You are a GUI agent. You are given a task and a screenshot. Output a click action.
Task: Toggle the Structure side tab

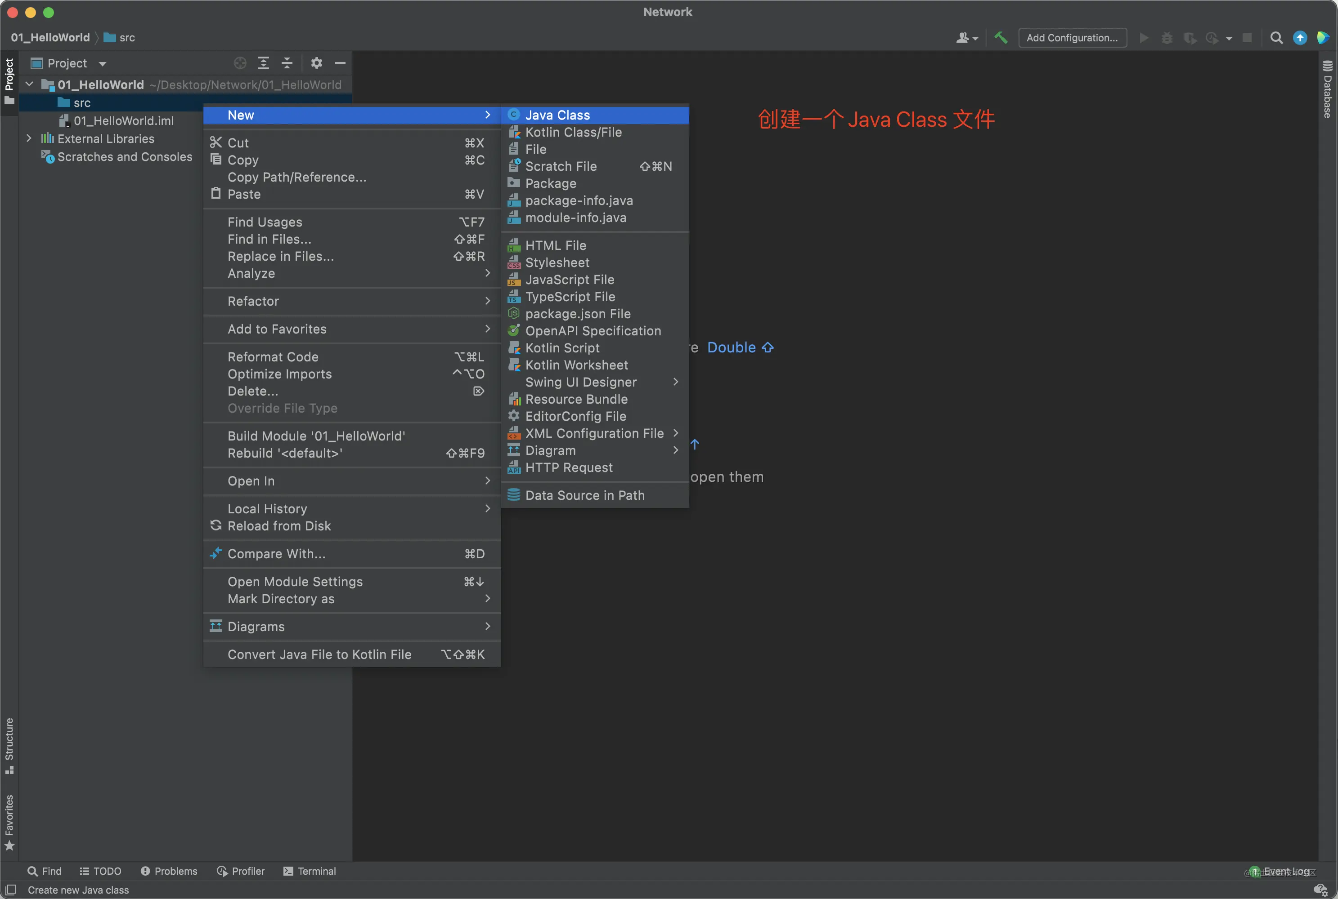tap(9, 746)
